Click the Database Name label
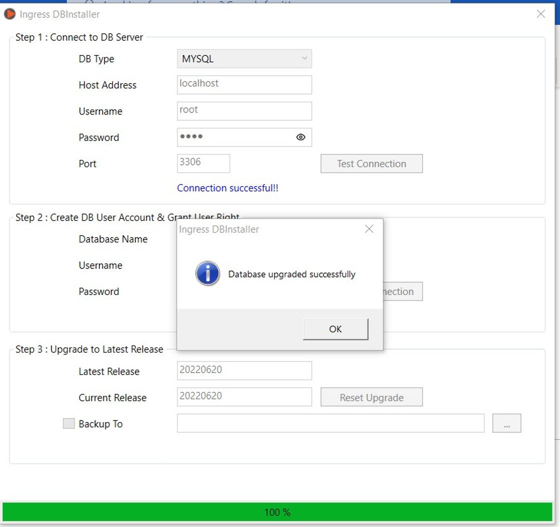Screen dimensions: 560x527 click(113, 239)
